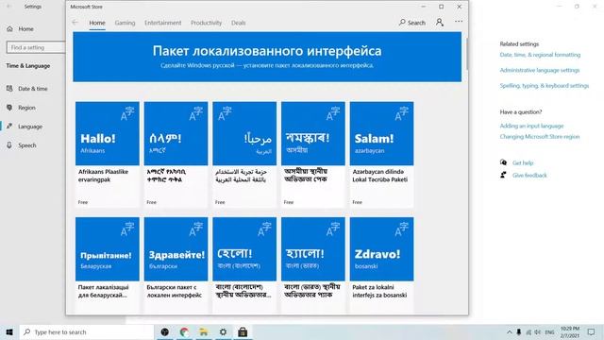Switch to the Gaming tab
This screenshot has width=604, height=340.
click(x=125, y=23)
